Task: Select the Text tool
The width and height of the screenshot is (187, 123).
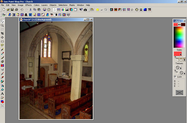Action: tap(2, 94)
